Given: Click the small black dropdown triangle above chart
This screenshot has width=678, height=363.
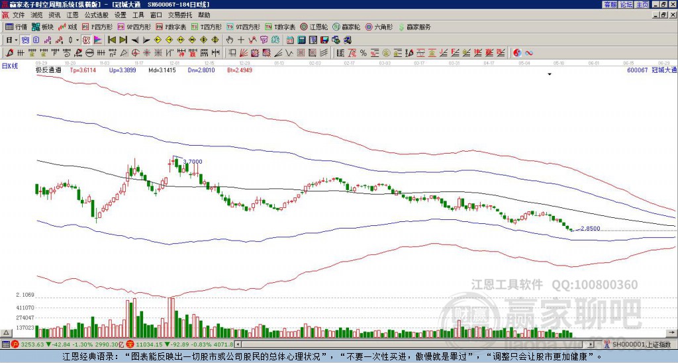Looking at the screenshot, I should pos(550,74).
